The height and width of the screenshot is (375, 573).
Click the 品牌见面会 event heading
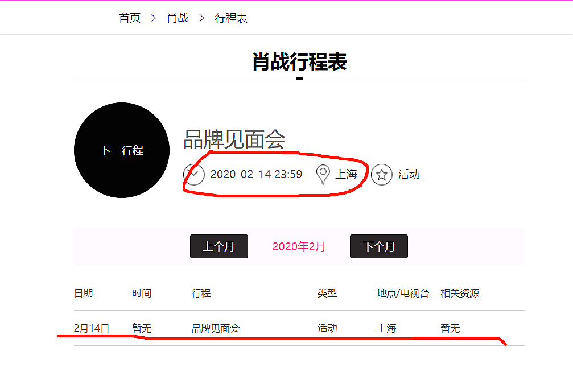(x=234, y=139)
